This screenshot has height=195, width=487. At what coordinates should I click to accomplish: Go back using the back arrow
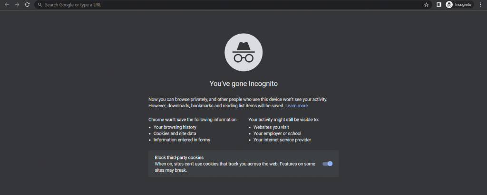click(x=7, y=5)
